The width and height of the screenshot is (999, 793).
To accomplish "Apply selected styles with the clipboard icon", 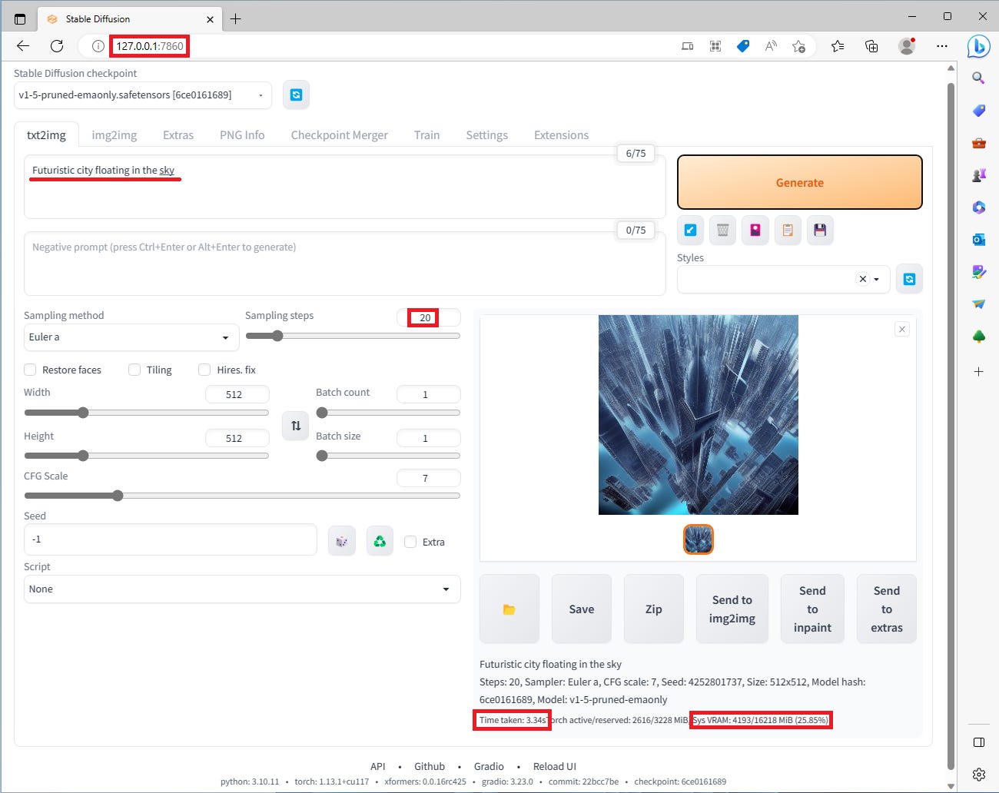I will pos(788,230).
